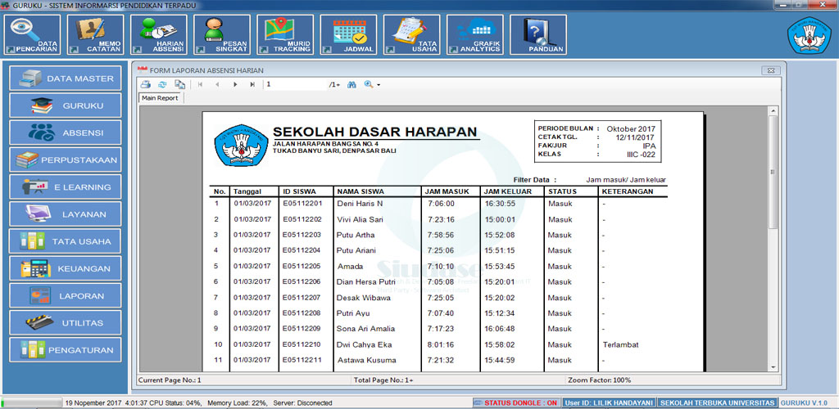Click the page number input field
The image size is (839, 409).
point(295,84)
